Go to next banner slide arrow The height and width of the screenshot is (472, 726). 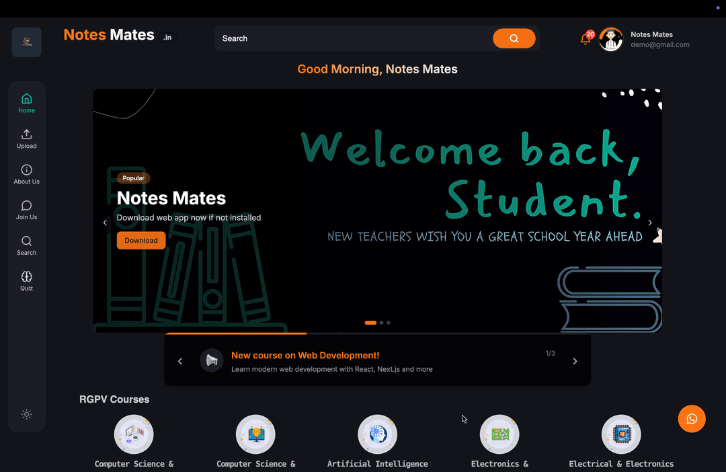(x=649, y=223)
